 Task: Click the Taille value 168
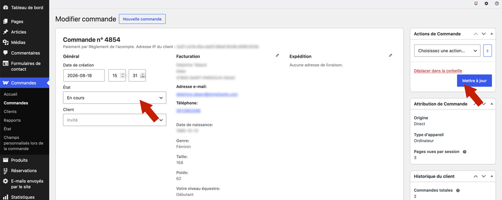180,162
